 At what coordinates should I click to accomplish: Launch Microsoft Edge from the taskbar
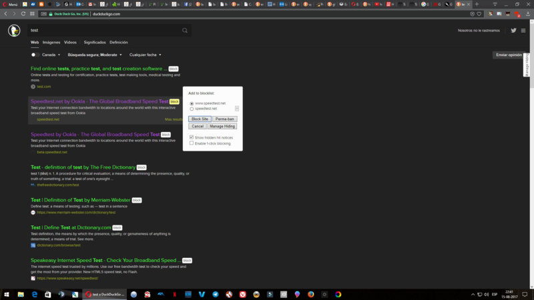pos(35,294)
